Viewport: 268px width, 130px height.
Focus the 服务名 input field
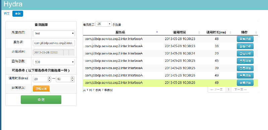[54, 43]
